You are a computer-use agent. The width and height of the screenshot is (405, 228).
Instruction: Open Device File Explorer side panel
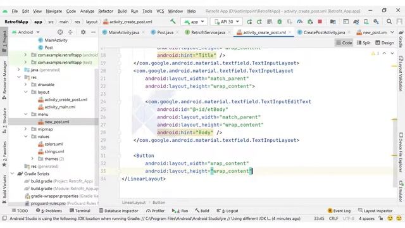(x=401, y=152)
